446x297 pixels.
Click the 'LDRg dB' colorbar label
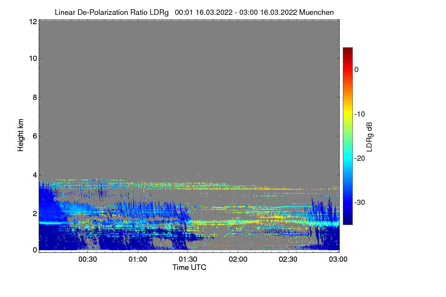369,137
